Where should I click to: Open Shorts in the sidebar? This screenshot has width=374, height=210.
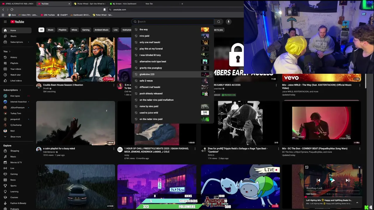[16, 36]
